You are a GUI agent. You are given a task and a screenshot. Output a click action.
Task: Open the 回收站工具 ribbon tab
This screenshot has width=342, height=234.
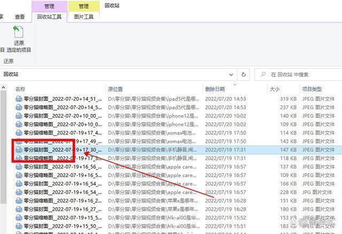tap(49, 17)
